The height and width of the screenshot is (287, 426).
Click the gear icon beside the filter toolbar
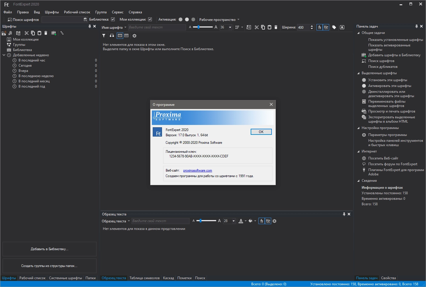click(134, 36)
